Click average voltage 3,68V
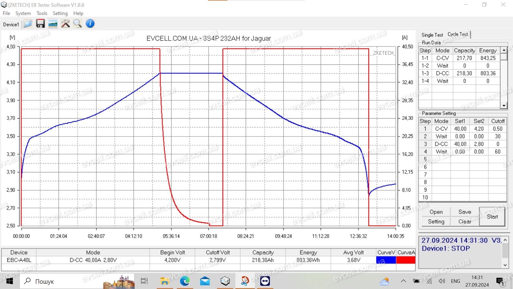The image size is (513, 289). click(353, 260)
